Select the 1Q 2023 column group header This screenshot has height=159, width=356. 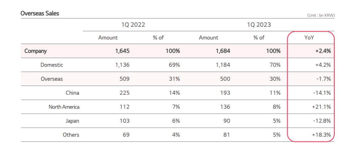coord(259,25)
